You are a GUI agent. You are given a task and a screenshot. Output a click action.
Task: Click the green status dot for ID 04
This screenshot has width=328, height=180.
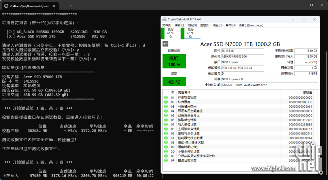tap(166, 111)
